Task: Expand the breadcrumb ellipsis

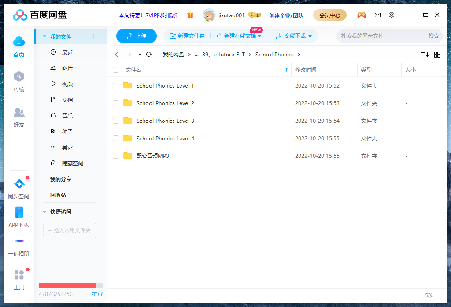Action: pyautogui.click(x=196, y=55)
